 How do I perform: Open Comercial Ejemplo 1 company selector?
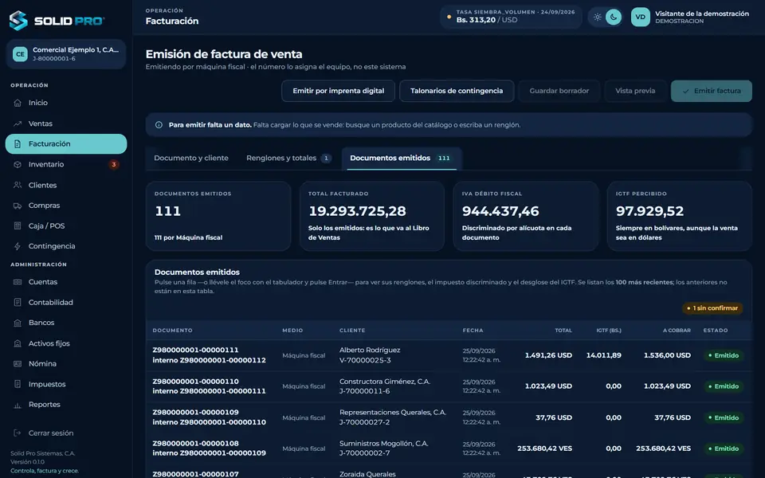pyautogui.click(x=66, y=54)
